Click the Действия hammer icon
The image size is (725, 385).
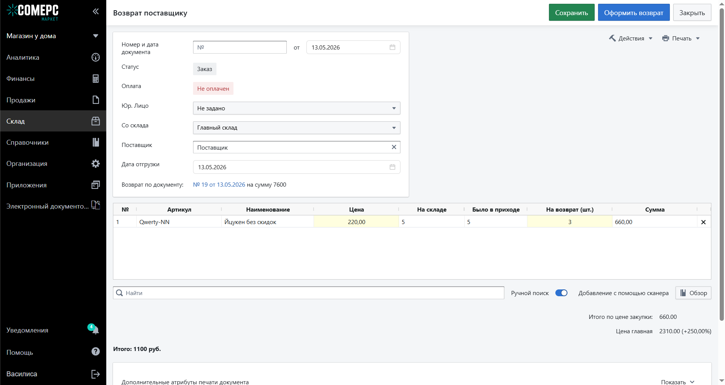click(x=612, y=38)
